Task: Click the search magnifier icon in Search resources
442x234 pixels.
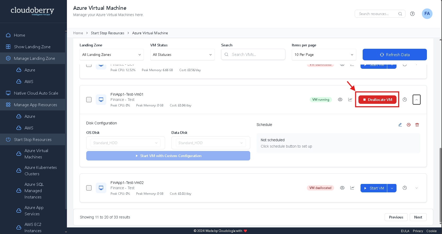Action: coord(400,14)
